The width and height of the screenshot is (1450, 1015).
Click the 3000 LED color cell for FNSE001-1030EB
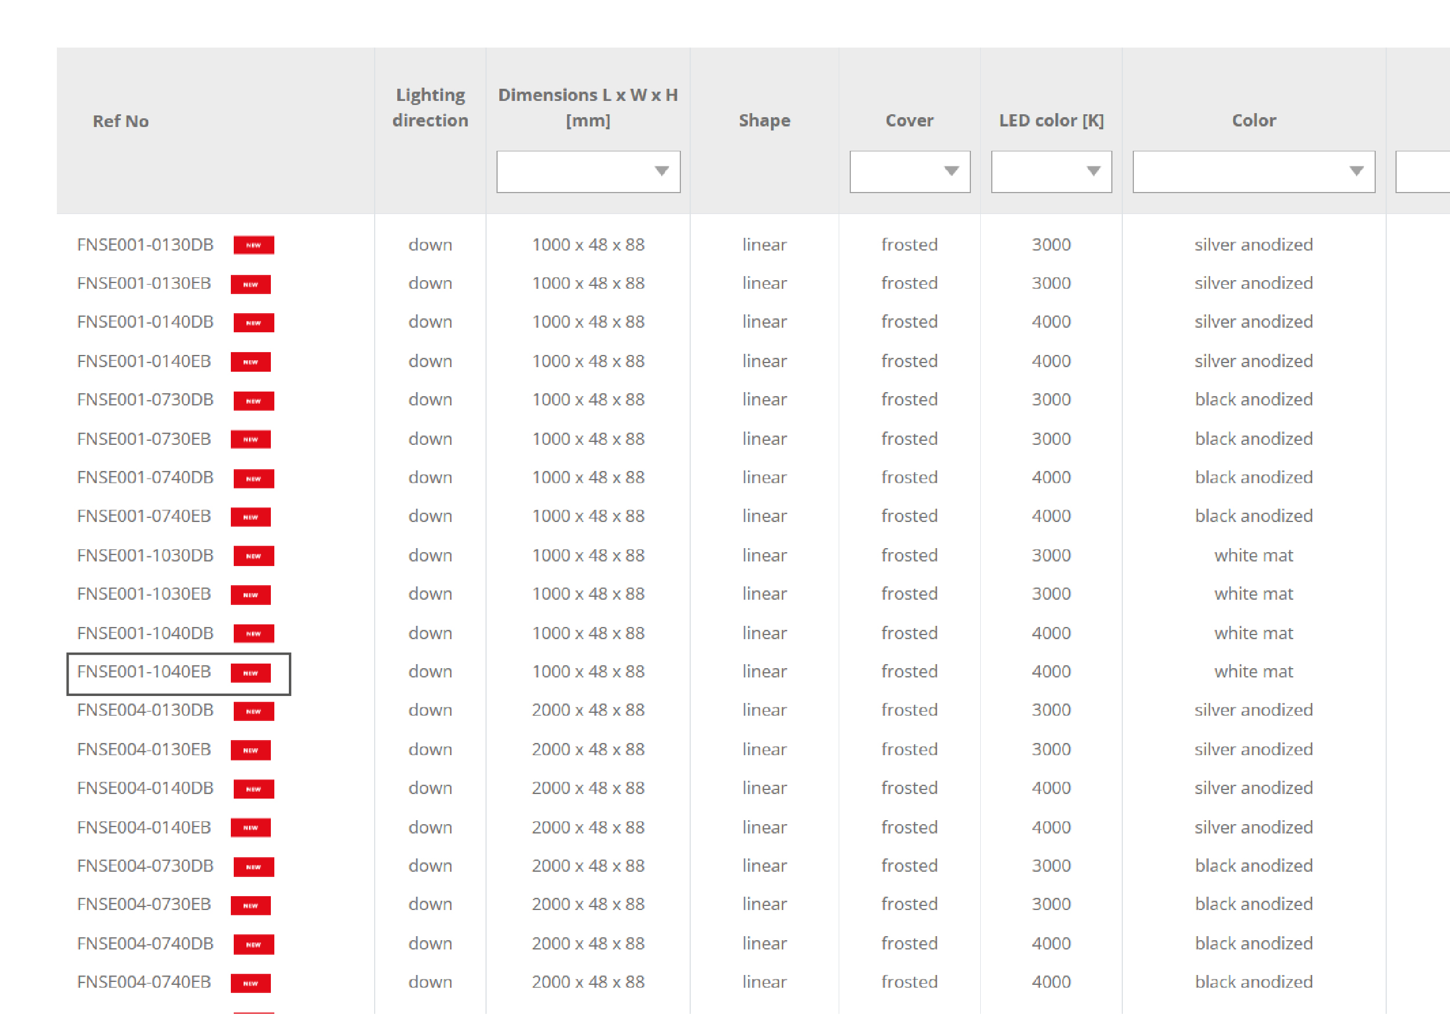(1051, 594)
